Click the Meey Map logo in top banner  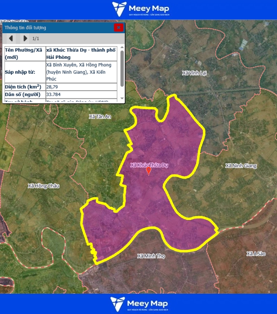pyautogui.click(x=141, y=9)
